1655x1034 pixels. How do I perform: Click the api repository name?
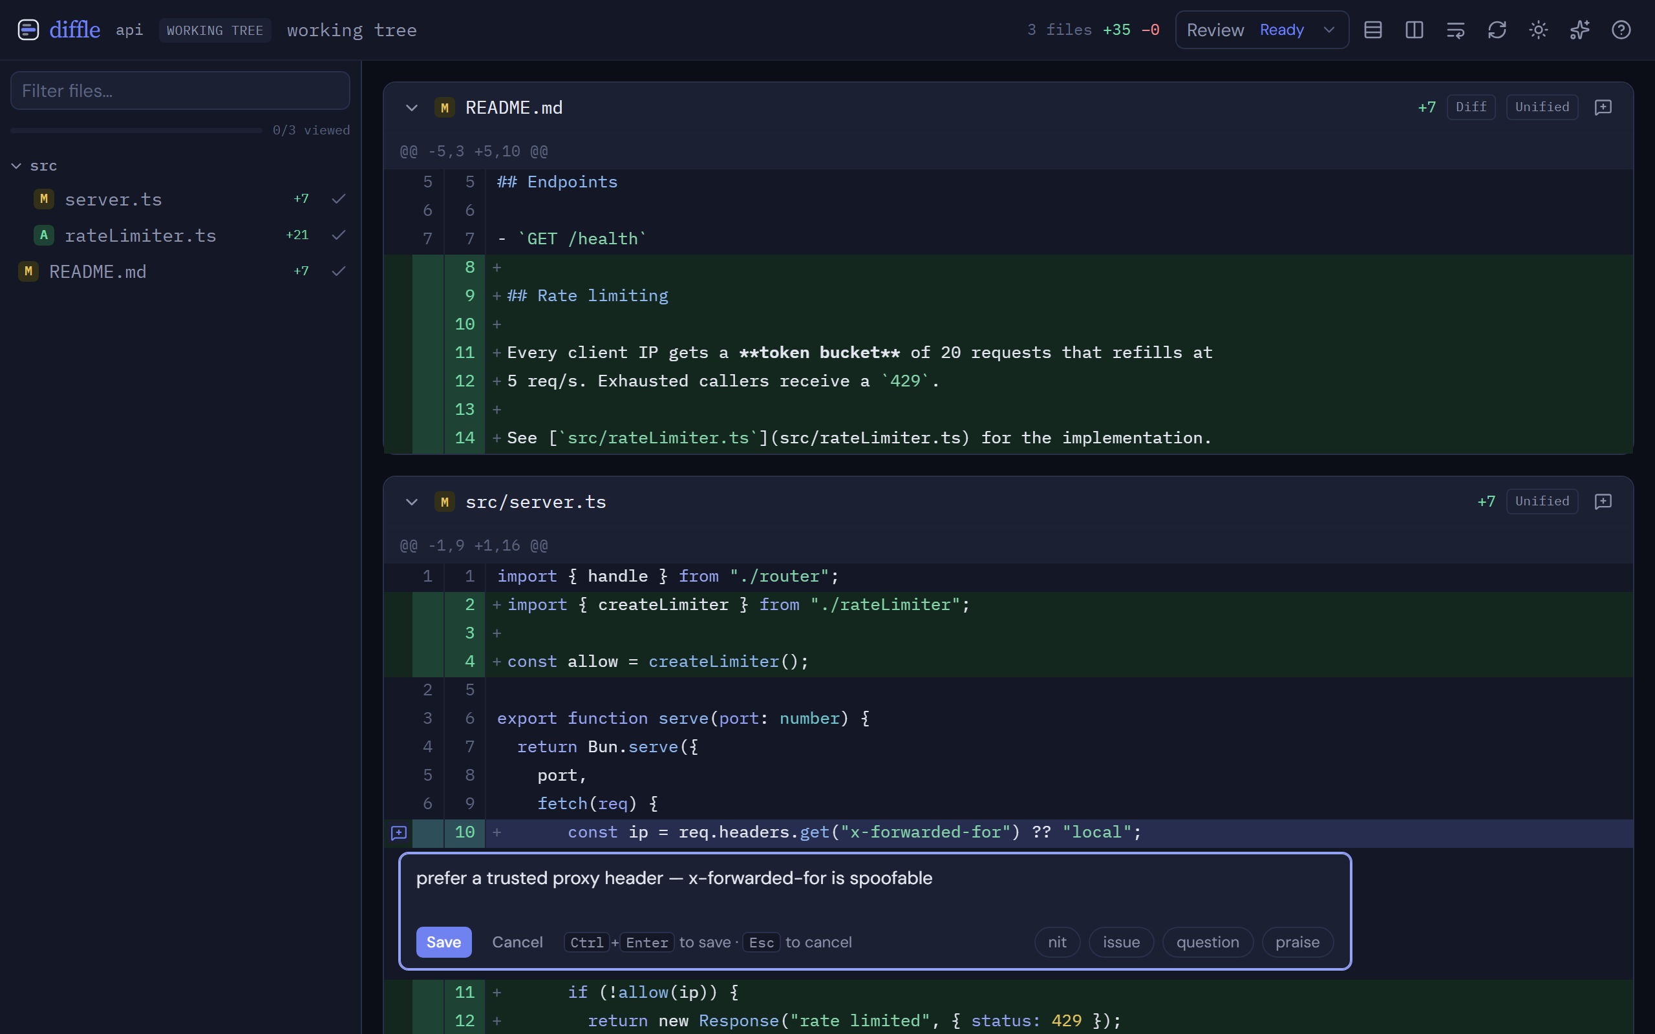coord(129,30)
